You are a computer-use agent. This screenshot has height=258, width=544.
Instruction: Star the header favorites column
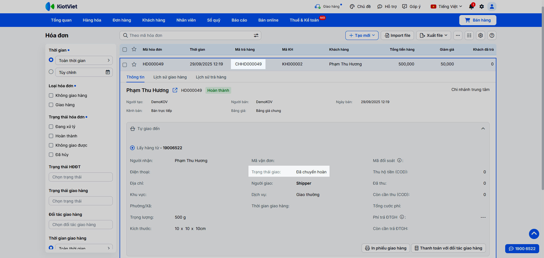coord(134,49)
